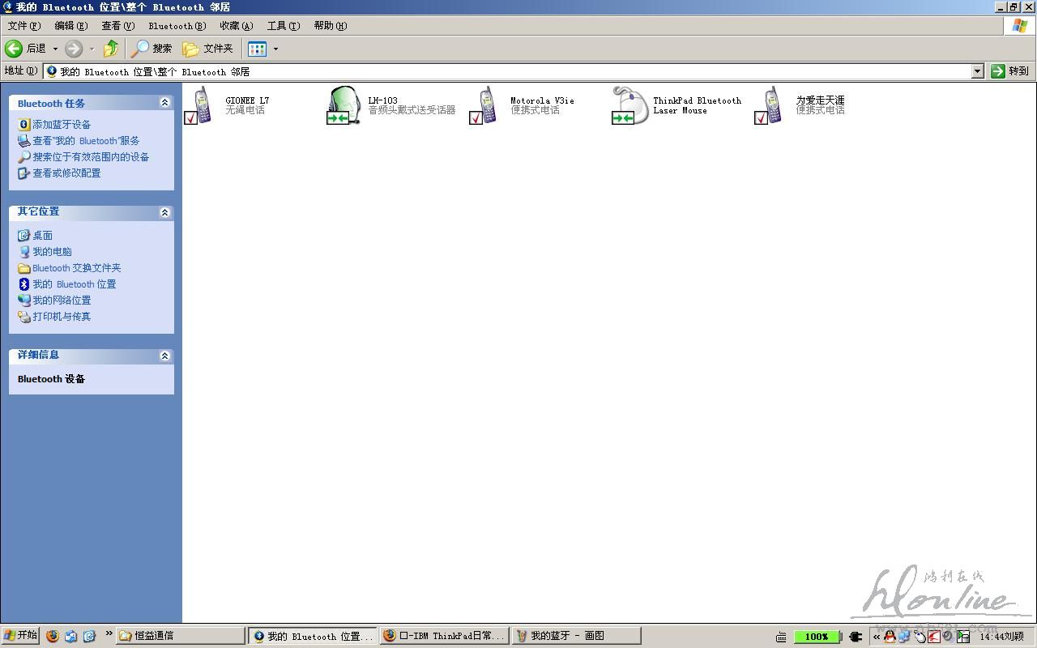Open the 收藏(A) menu
Viewport: 1037px width, 648px height.
click(x=236, y=26)
